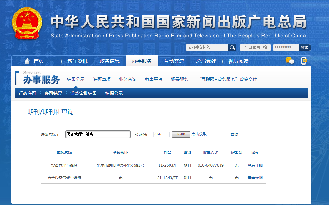329x205 pixels.
Task: Click the 类别 column header
Action: click(187, 153)
